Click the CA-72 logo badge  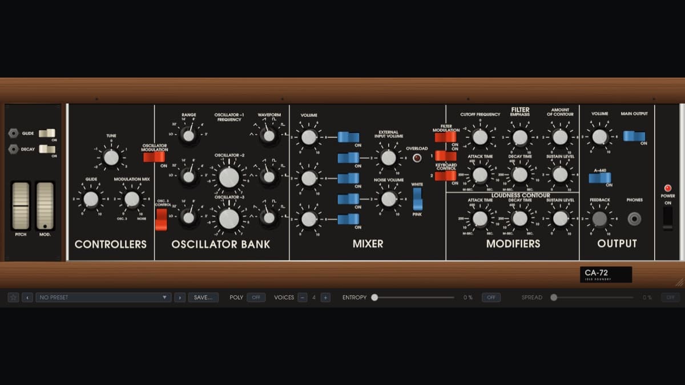(606, 274)
